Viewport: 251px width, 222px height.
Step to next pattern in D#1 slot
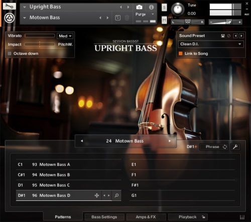click(109, 195)
